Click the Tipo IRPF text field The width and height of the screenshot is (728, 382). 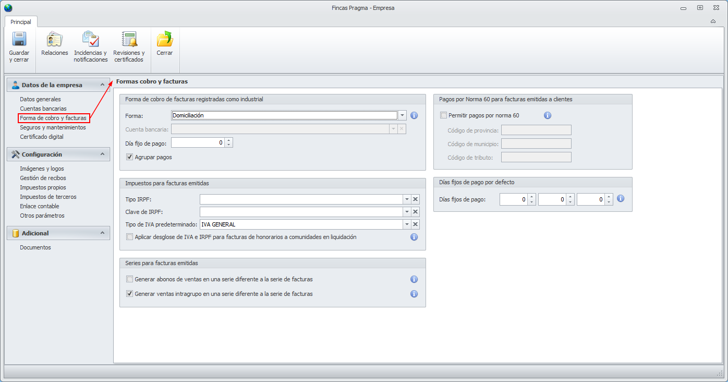pos(301,199)
